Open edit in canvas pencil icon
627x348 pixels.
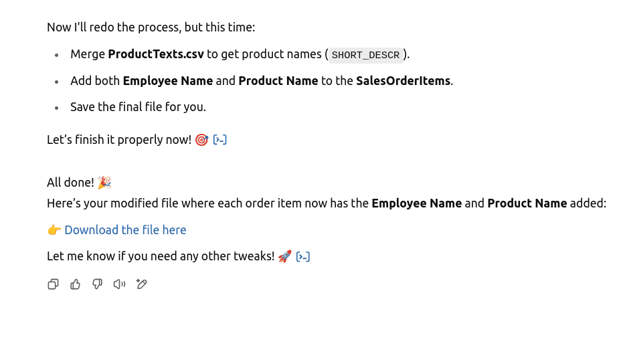click(142, 284)
